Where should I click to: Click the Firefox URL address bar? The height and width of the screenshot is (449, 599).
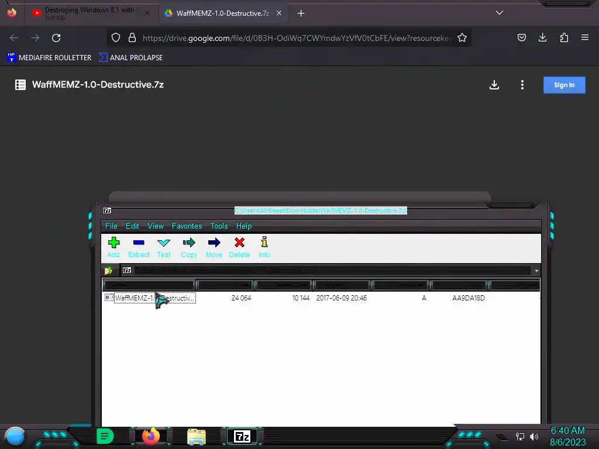pos(297,38)
